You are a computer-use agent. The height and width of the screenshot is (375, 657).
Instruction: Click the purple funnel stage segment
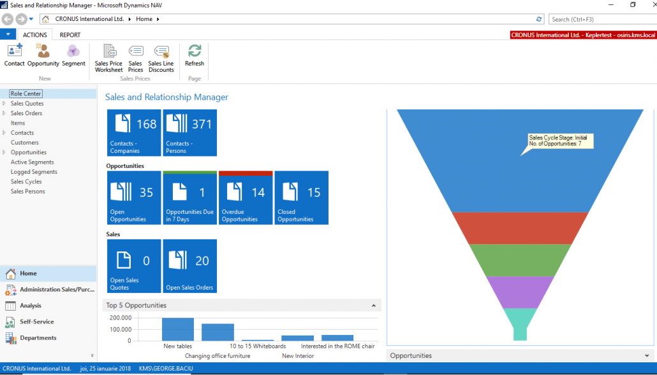click(520, 292)
